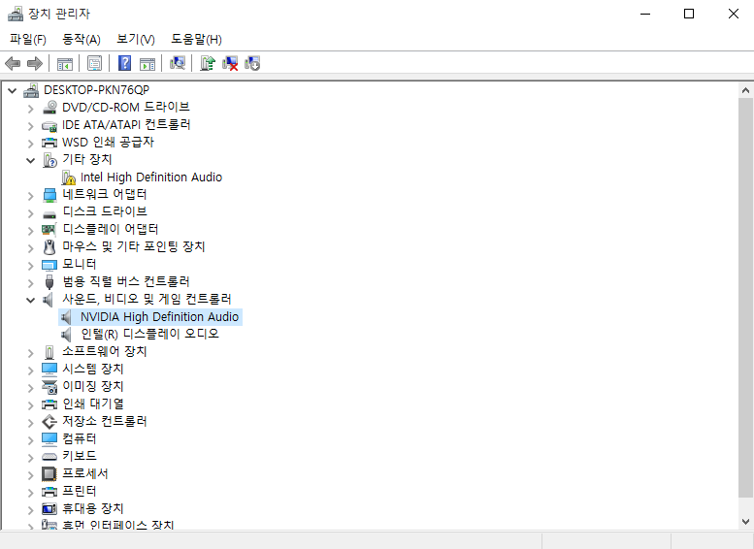
Task: Expand the DVD/CD-ROM 드라이브 node
Action: (31, 109)
